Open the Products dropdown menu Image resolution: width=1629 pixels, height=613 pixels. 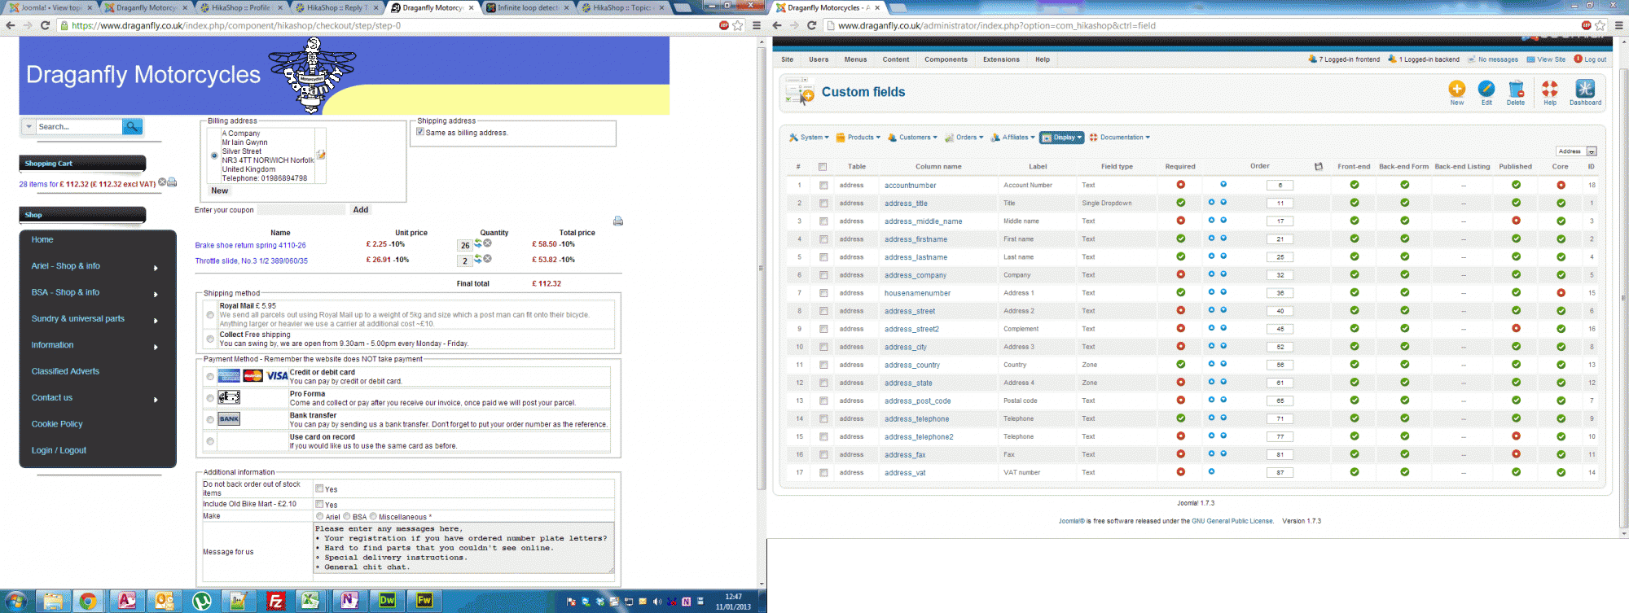pyautogui.click(x=858, y=138)
